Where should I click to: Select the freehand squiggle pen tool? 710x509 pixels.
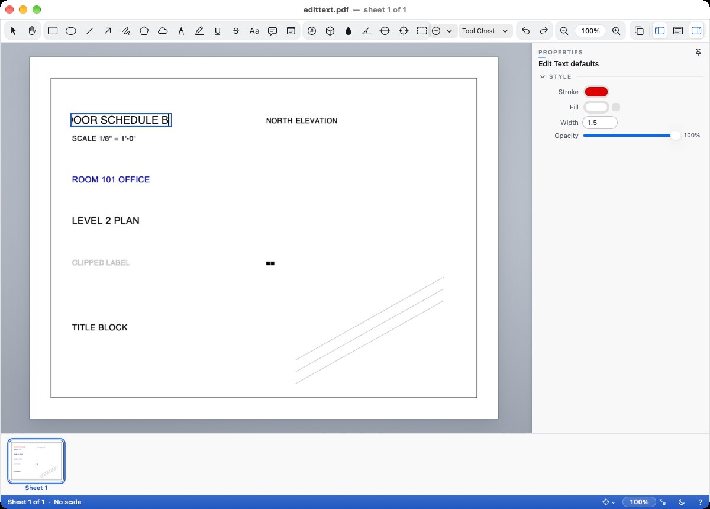tap(126, 31)
